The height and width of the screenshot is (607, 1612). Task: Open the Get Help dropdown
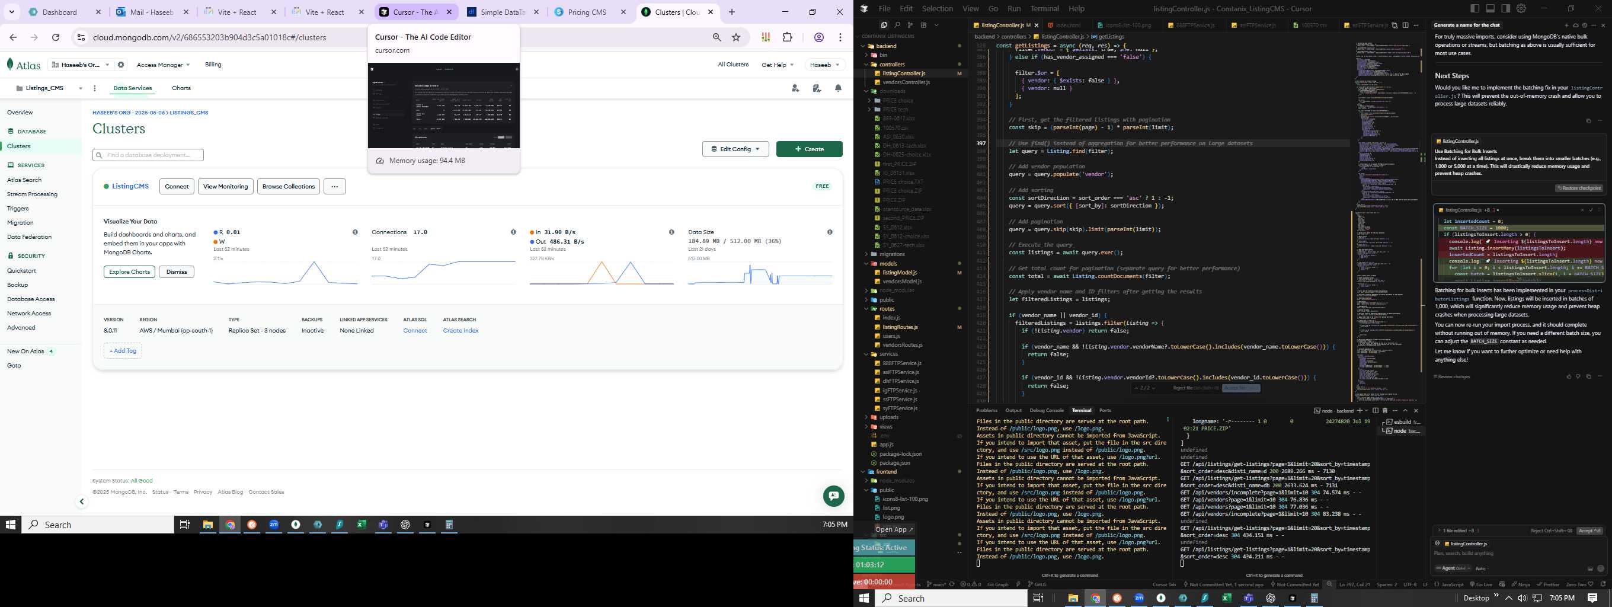[x=777, y=65]
